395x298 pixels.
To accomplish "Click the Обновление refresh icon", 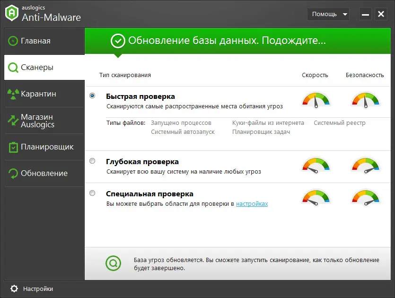I will click(x=12, y=173).
